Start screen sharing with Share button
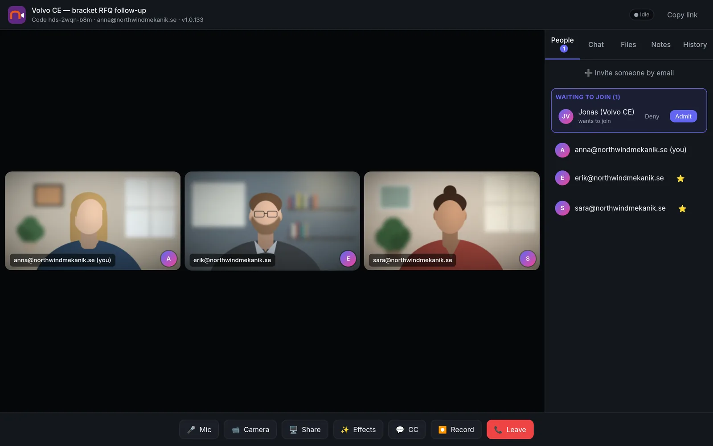Image resolution: width=713 pixels, height=446 pixels. tap(305, 429)
